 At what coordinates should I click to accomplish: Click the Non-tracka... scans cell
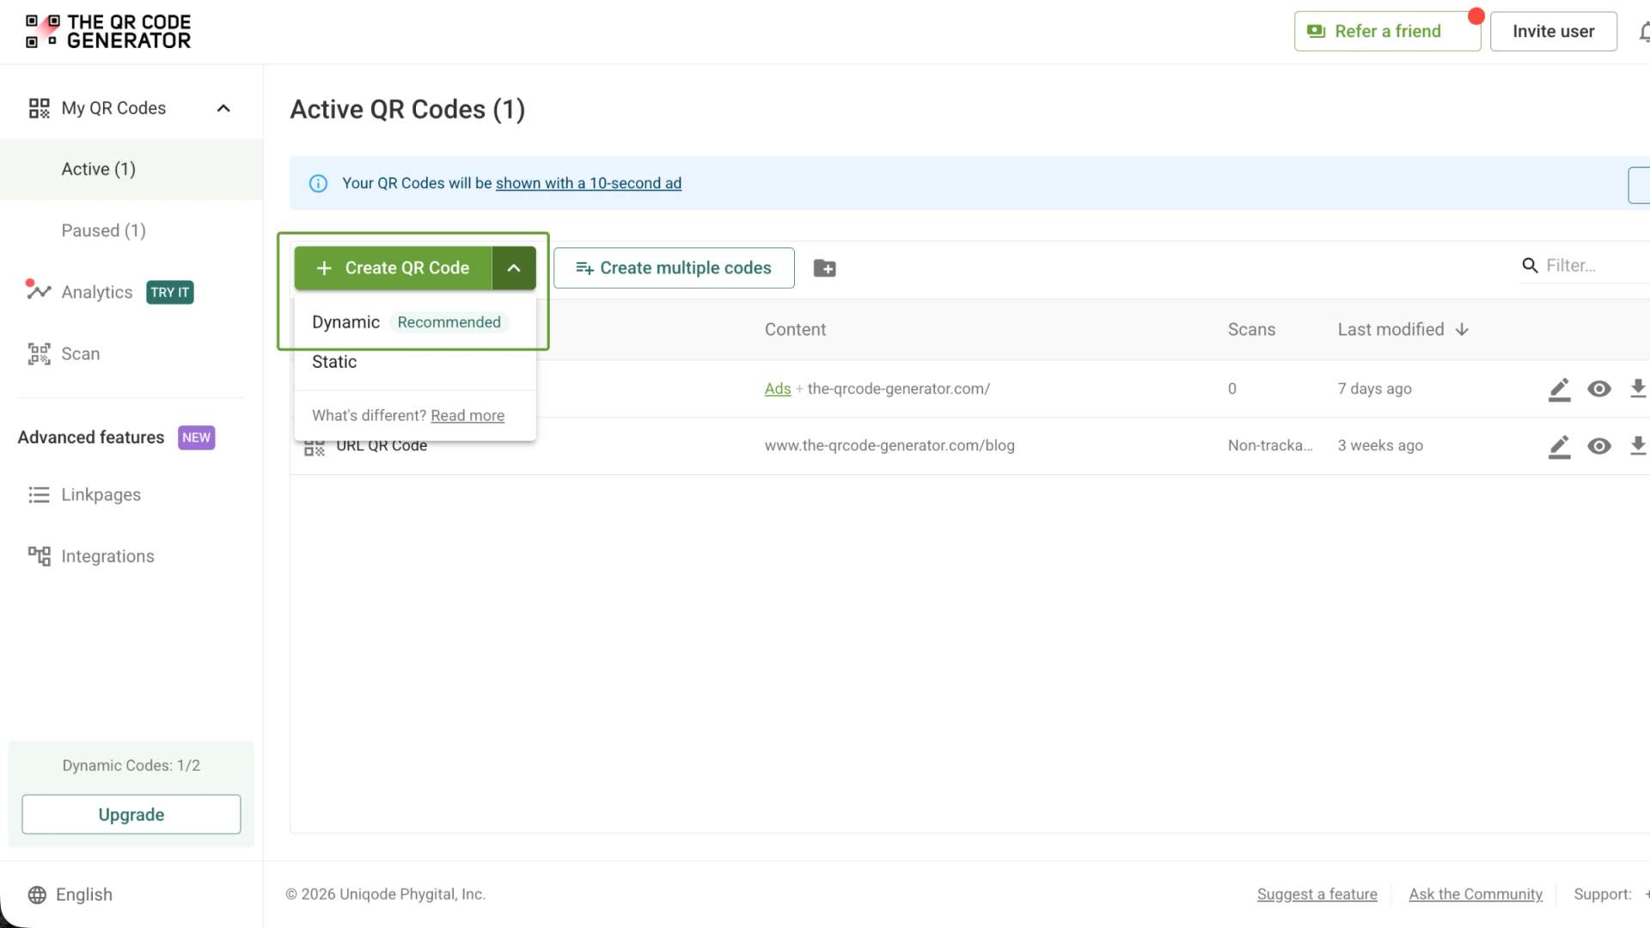[1270, 445]
